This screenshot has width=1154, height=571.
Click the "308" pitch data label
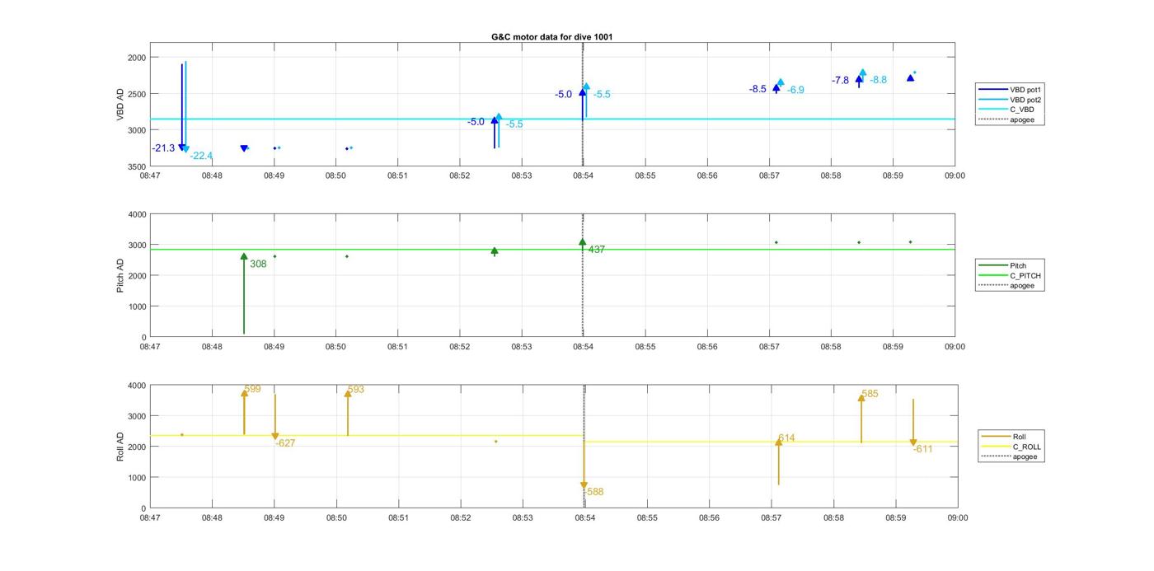pyautogui.click(x=258, y=264)
